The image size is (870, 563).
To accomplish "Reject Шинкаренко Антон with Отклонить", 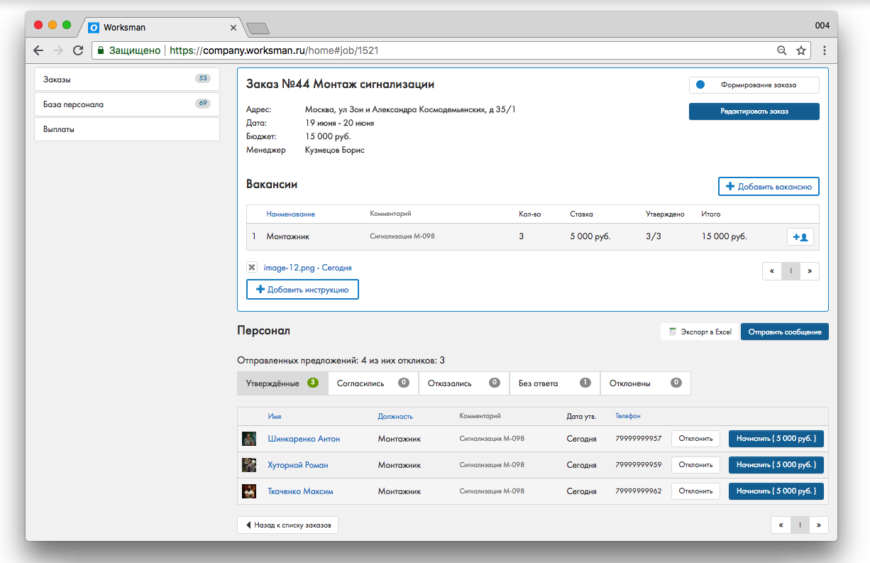I will point(695,439).
